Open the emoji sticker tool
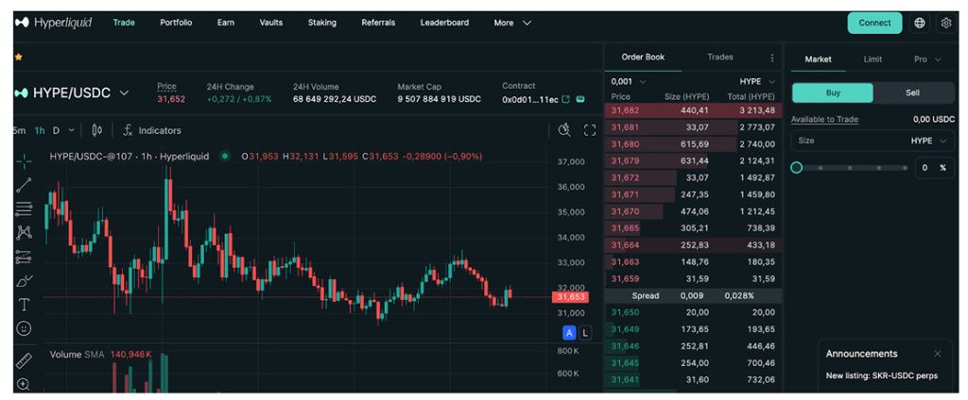The height and width of the screenshot is (400, 968). pyautogui.click(x=24, y=328)
